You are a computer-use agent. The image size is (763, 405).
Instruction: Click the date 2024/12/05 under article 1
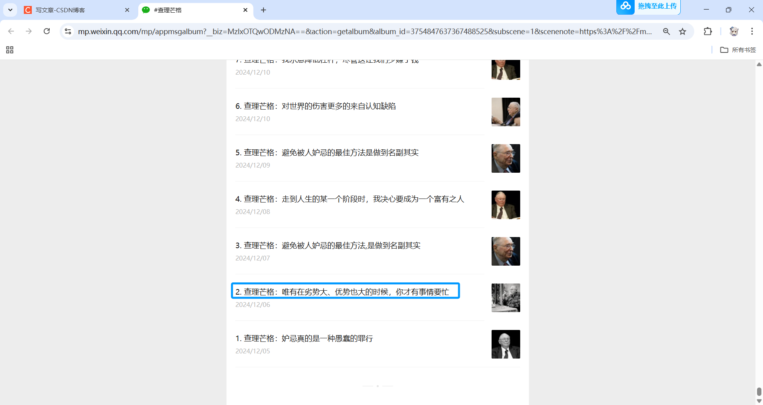point(253,351)
